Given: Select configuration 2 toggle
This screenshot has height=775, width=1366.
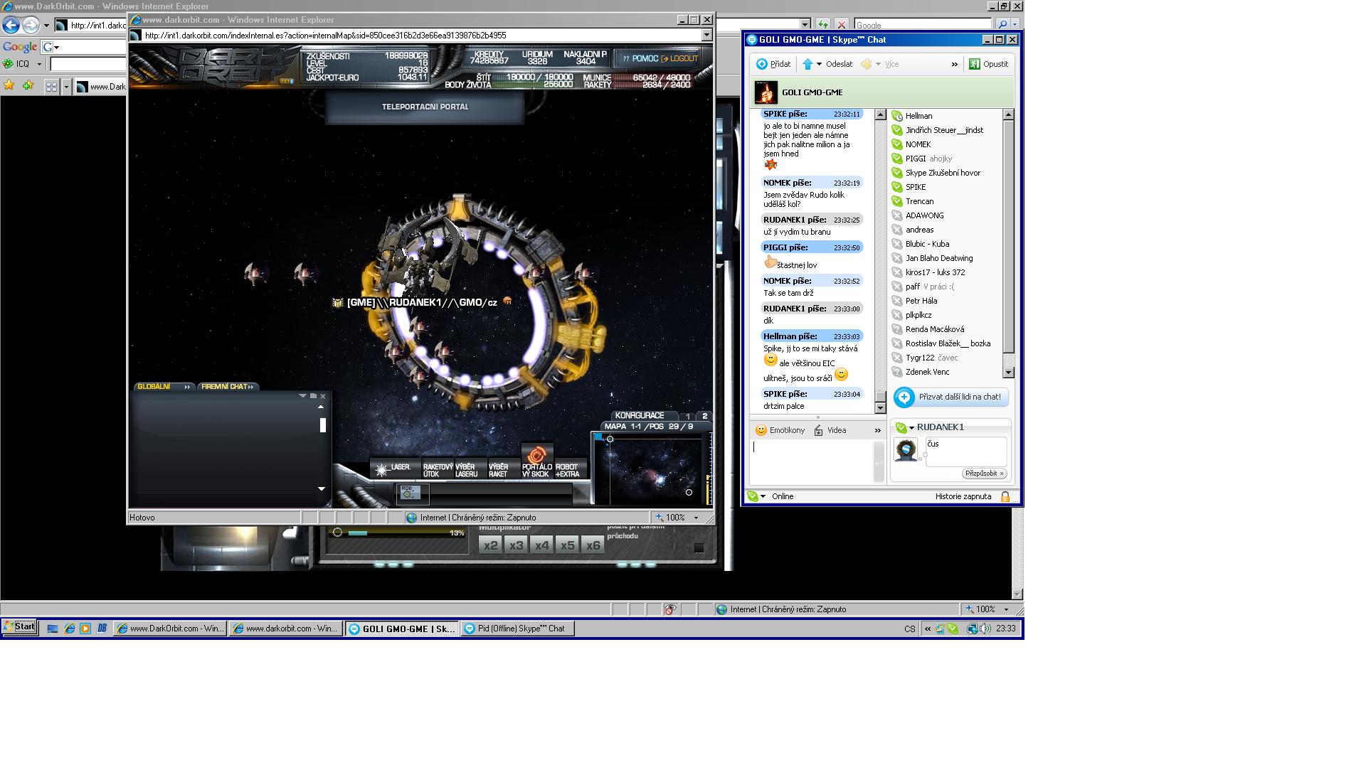Looking at the screenshot, I should [704, 416].
